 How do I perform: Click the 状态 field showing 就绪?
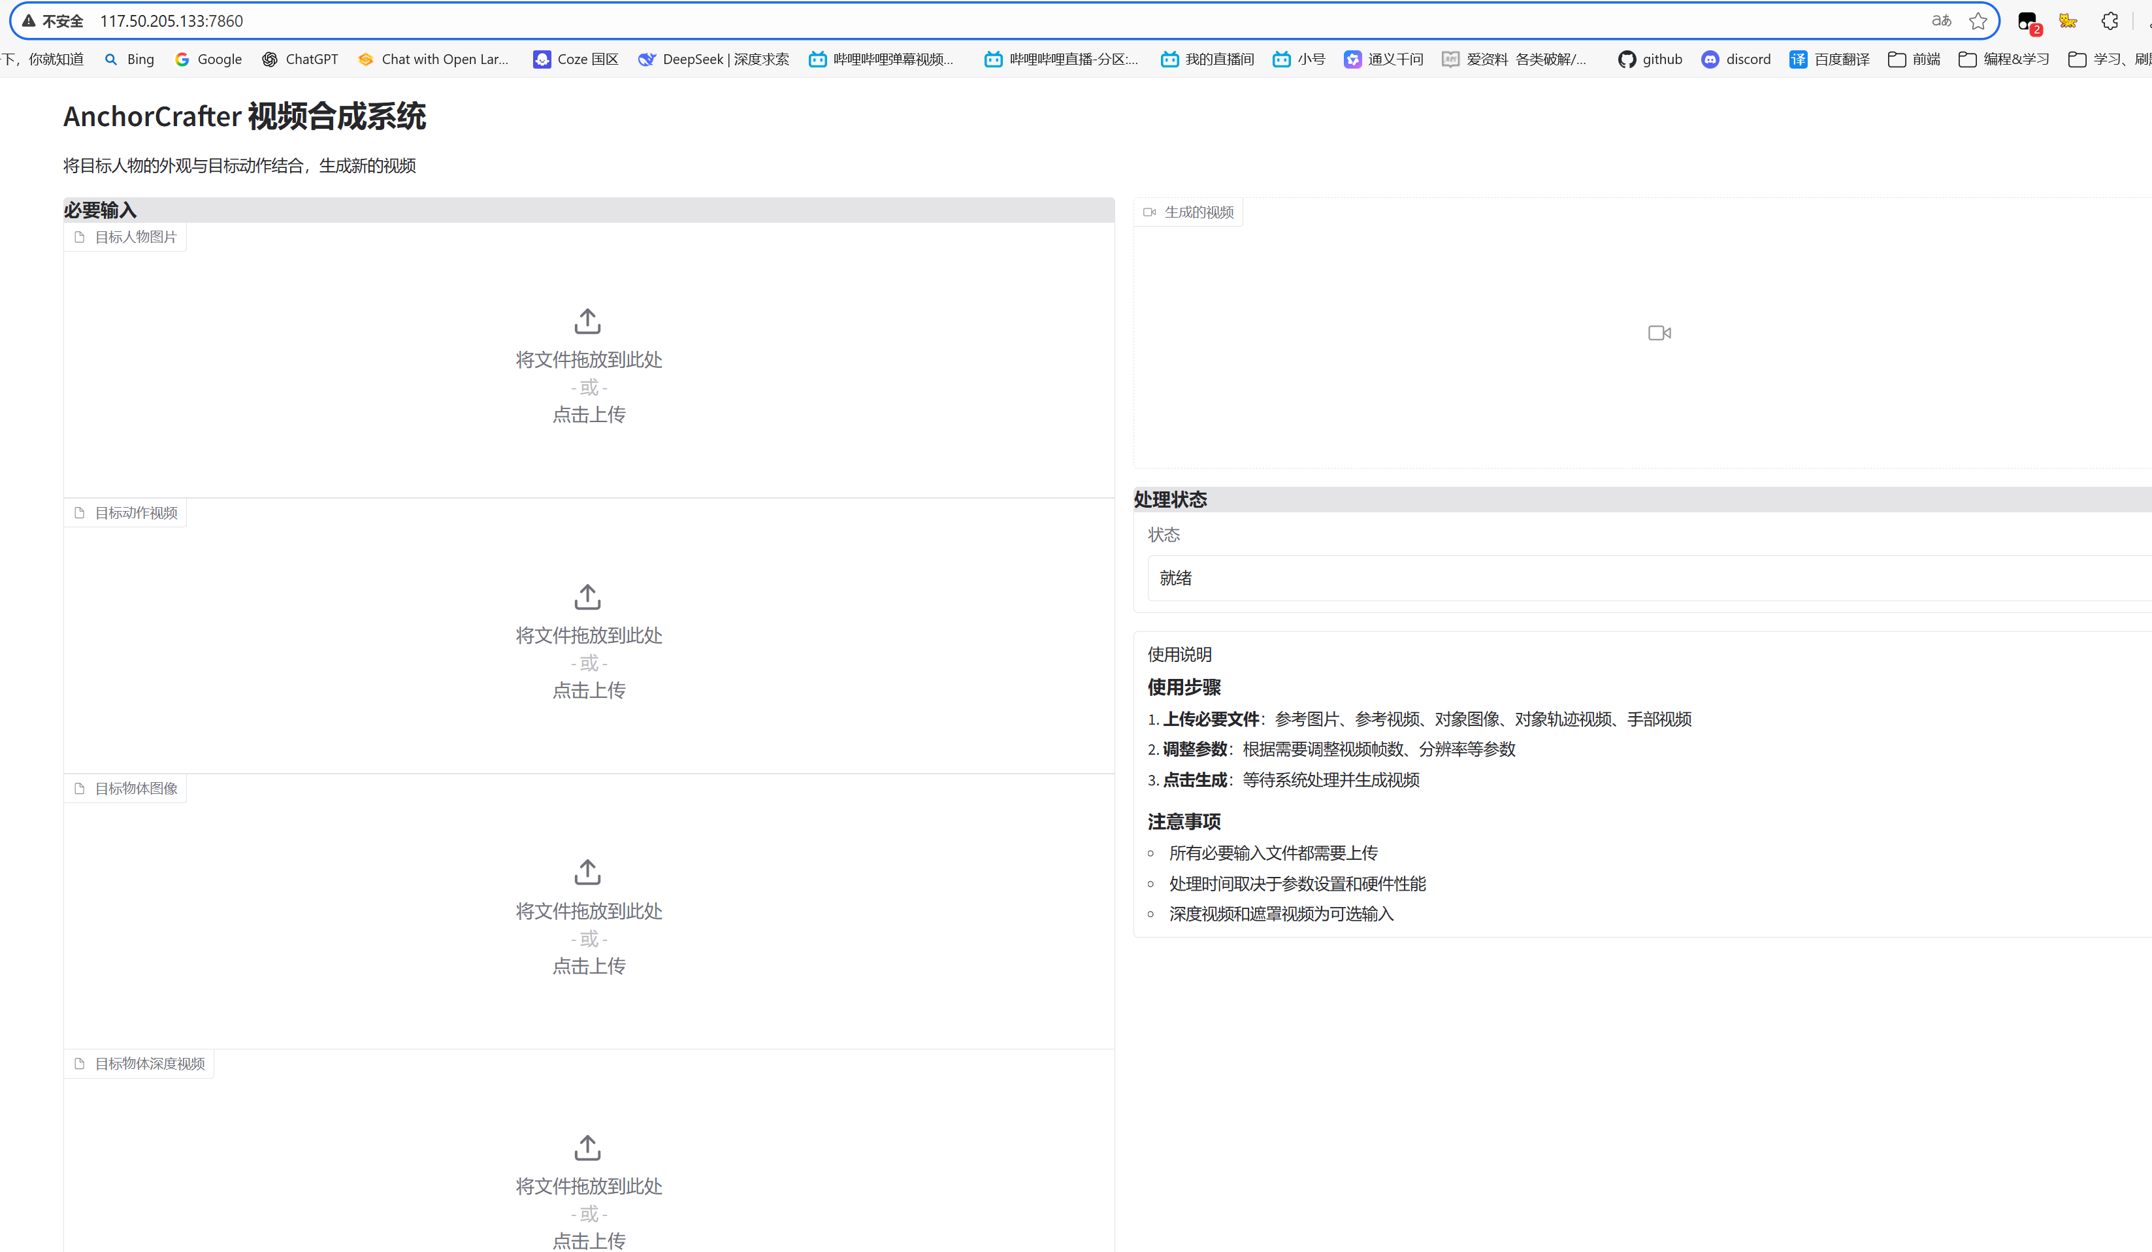pos(1650,578)
